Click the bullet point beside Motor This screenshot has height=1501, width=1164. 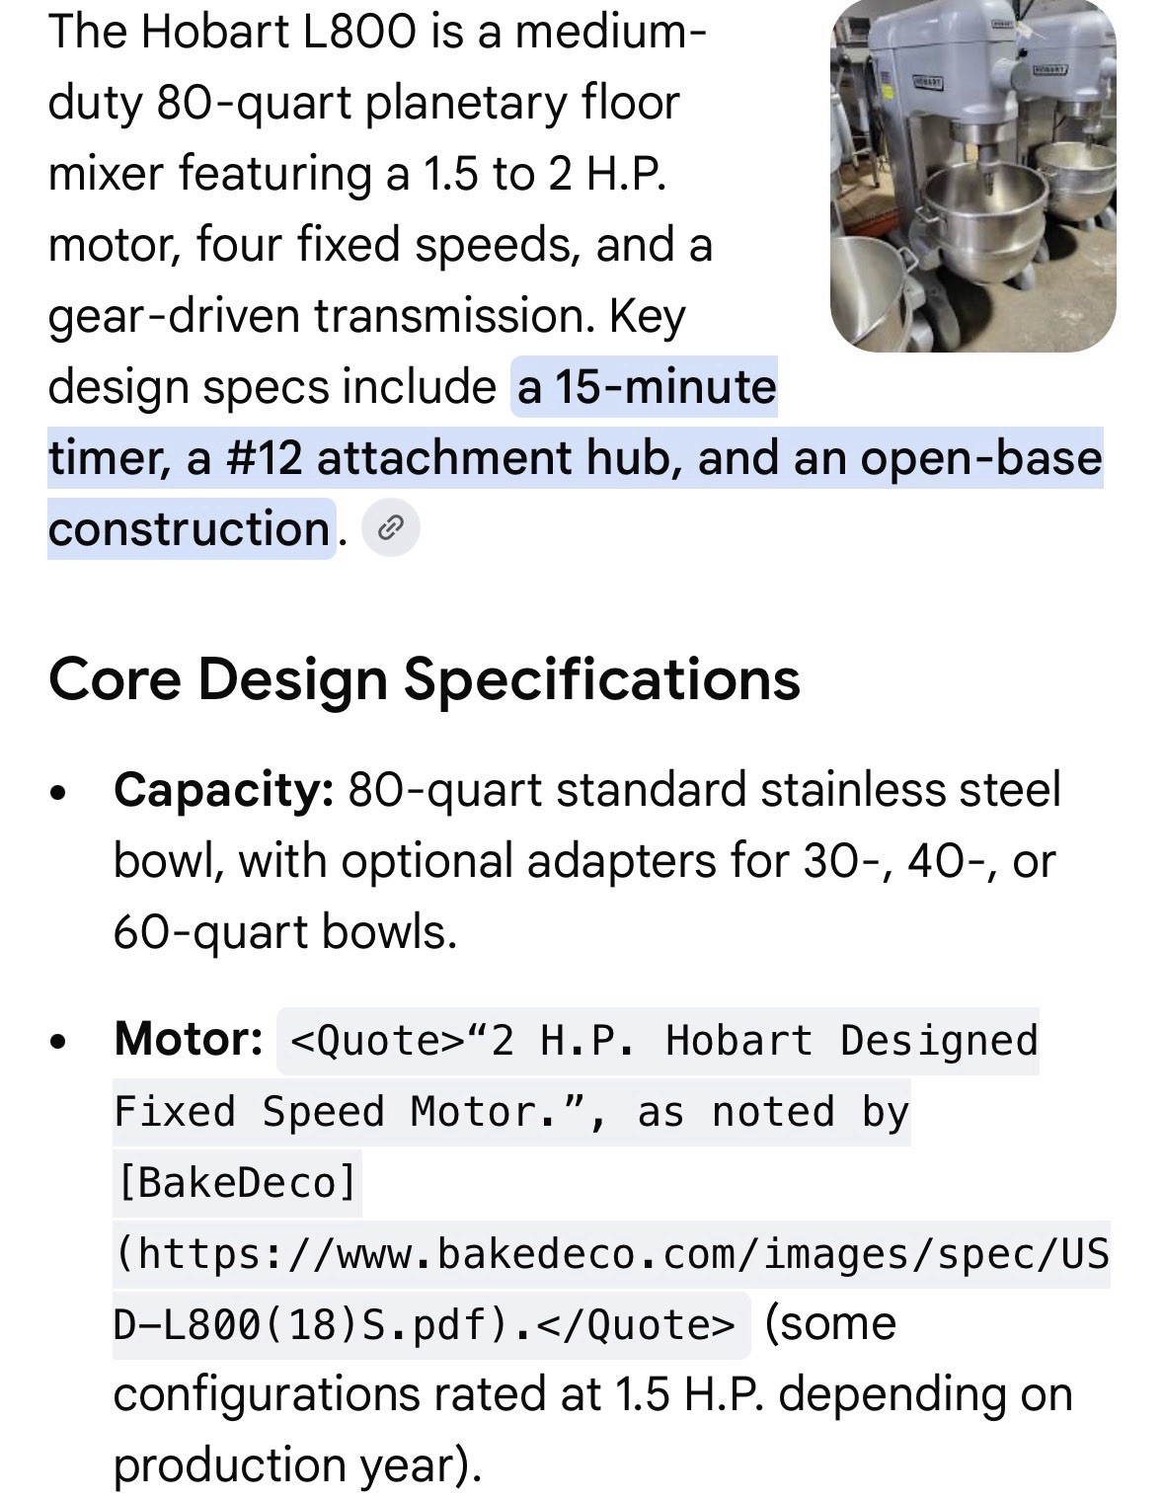pos(60,1041)
